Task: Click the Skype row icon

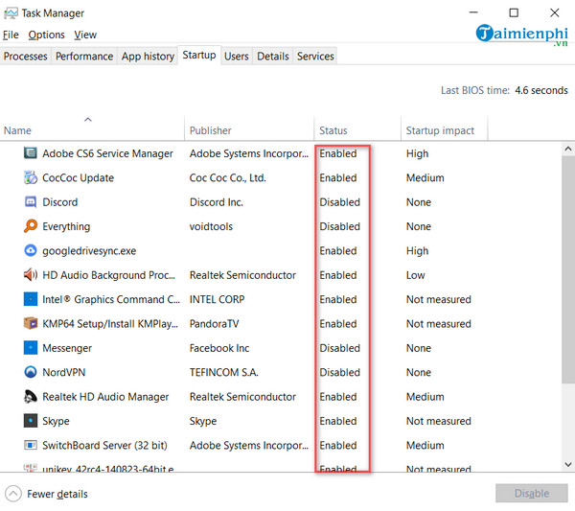Action: click(30, 420)
